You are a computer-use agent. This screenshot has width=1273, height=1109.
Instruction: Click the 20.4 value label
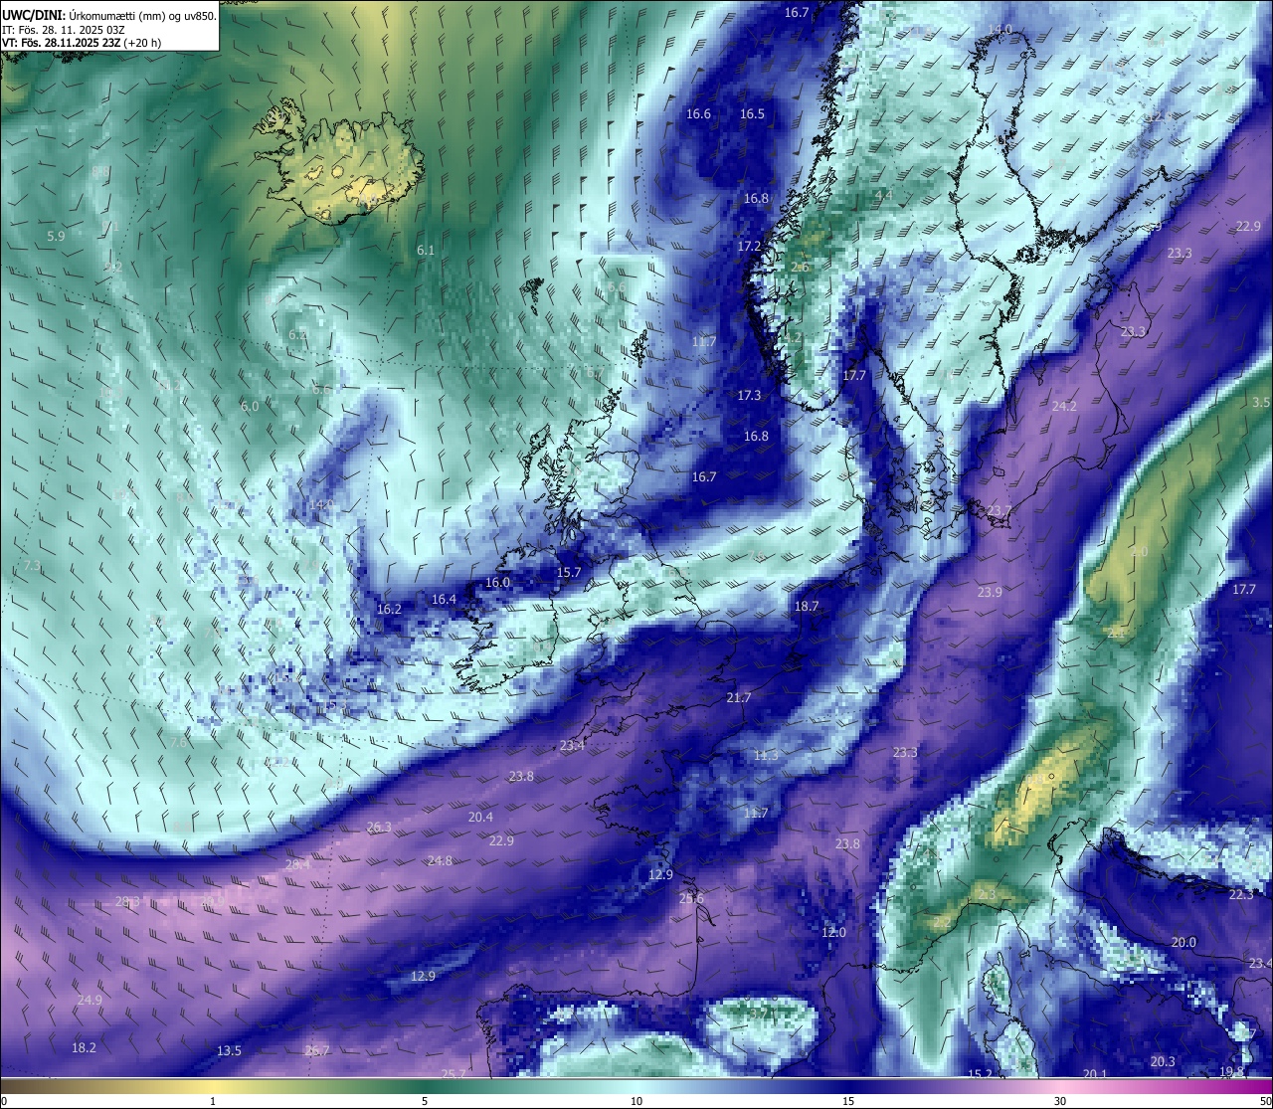pos(480,817)
